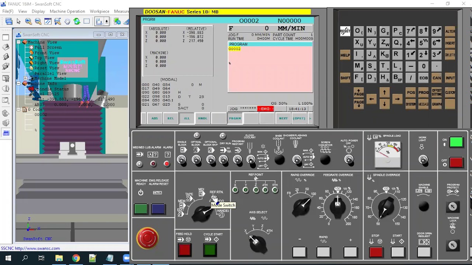Toggle the Dry Run switch

click(x=223, y=160)
